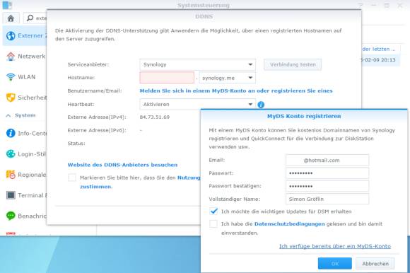Click the DSM main menu icon top-left

pos(7,5)
